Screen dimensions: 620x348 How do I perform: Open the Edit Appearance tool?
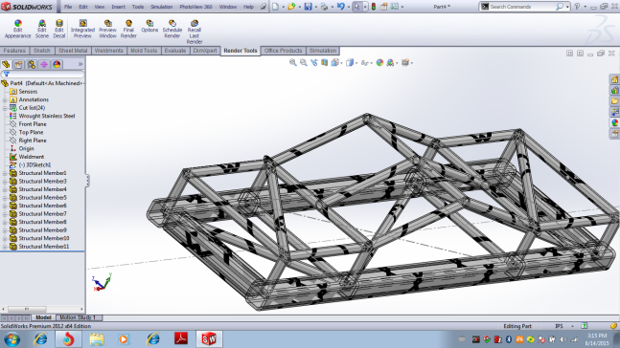(x=18, y=30)
